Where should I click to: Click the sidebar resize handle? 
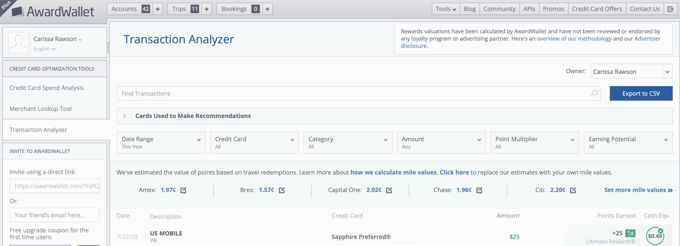(x=108, y=48)
